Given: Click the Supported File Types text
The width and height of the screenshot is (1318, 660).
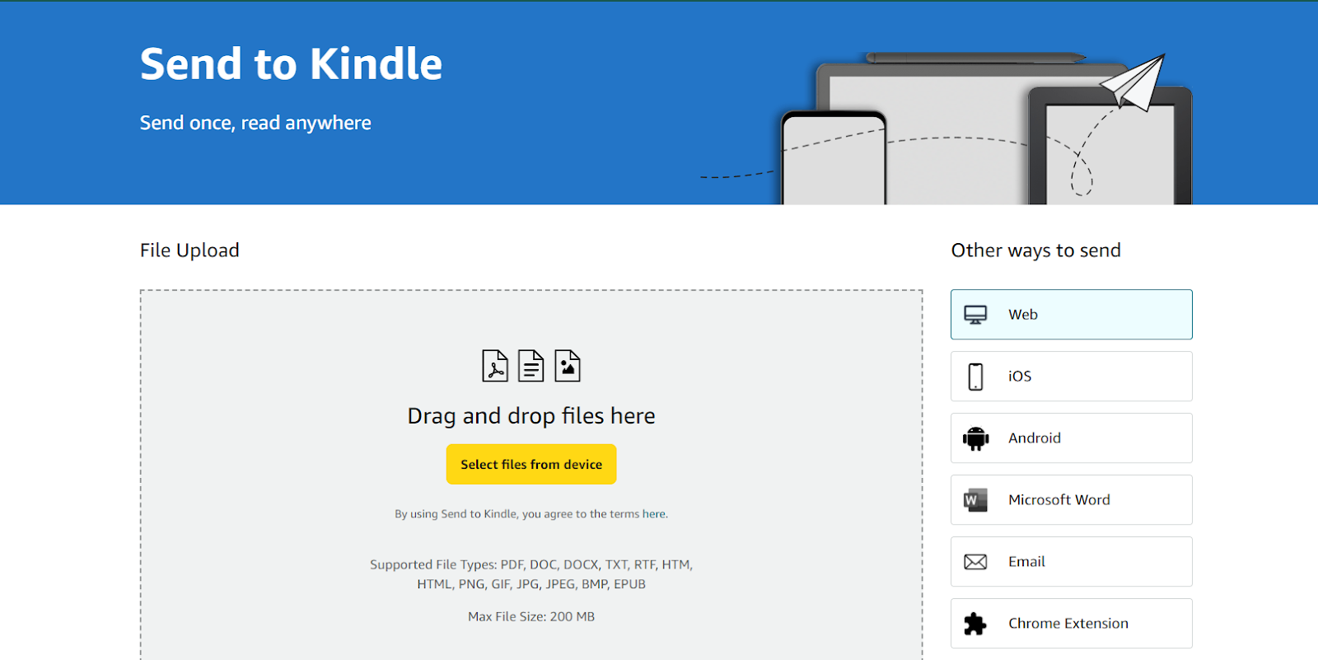Looking at the screenshot, I should point(531,574).
